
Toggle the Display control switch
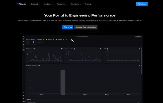click(36, 42)
